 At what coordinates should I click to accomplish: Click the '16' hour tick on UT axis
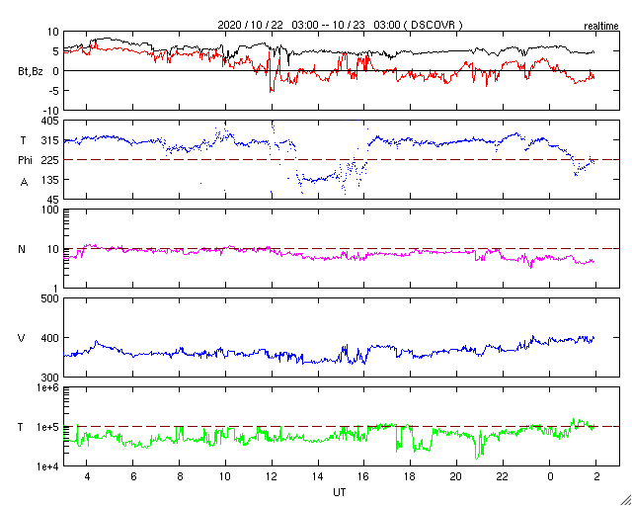tap(364, 476)
